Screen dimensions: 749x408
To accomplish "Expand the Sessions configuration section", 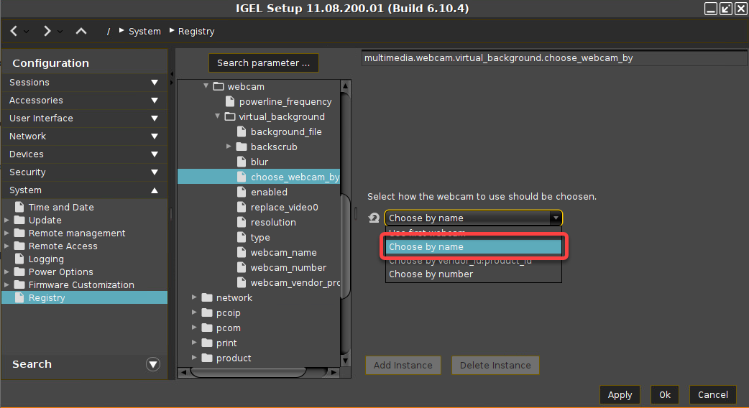I will point(155,83).
